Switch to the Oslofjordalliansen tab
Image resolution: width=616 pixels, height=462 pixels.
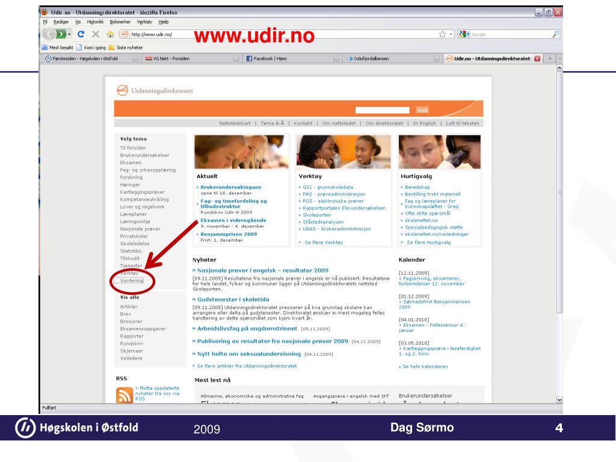click(392, 58)
